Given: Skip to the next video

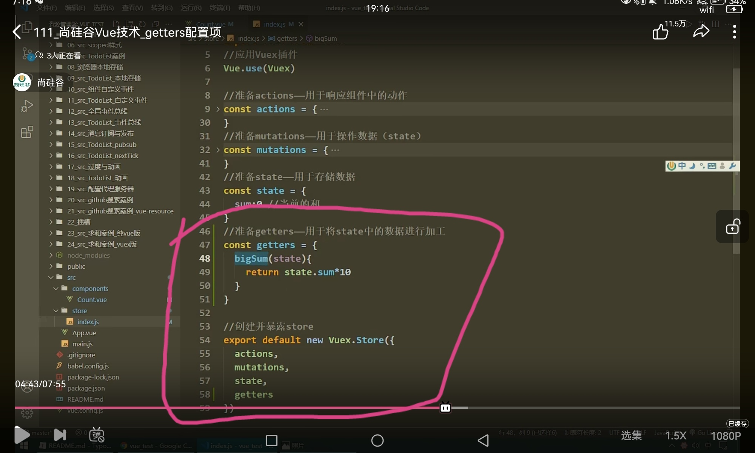Looking at the screenshot, I should [60, 435].
